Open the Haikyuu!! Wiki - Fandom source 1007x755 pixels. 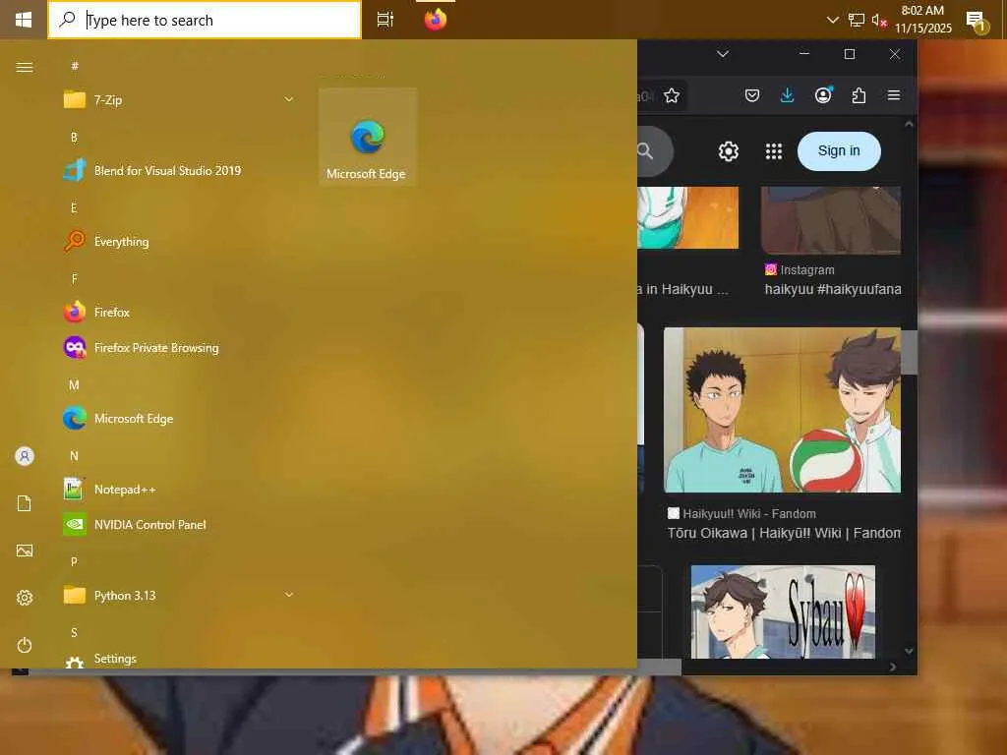tap(741, 513)
